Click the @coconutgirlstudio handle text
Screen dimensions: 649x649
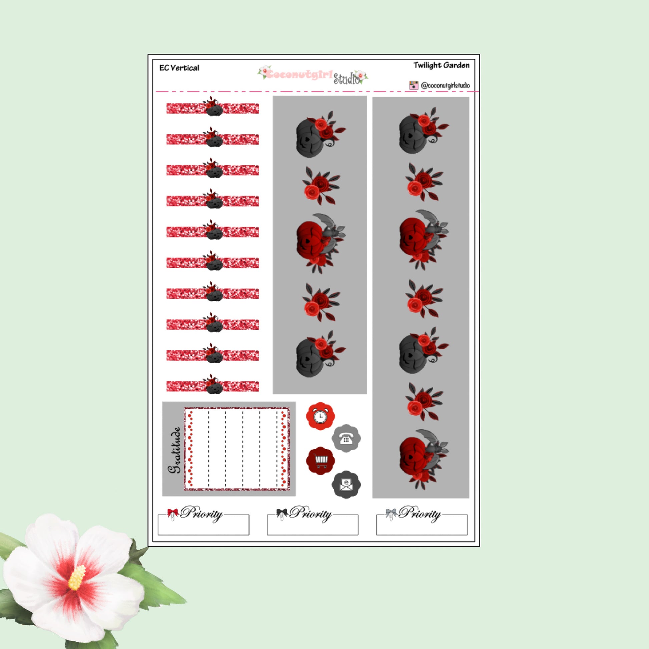[x=445, y=85]
